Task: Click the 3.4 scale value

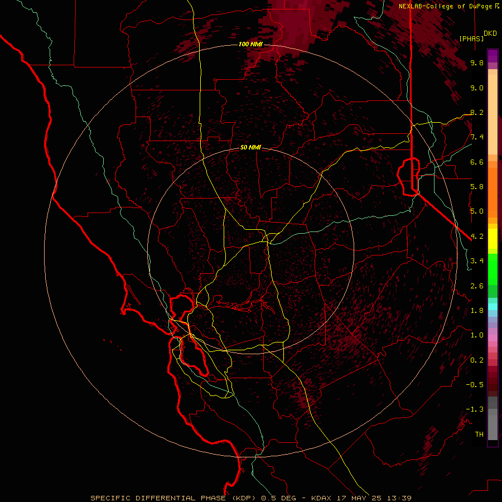Action: pos(477,261)
